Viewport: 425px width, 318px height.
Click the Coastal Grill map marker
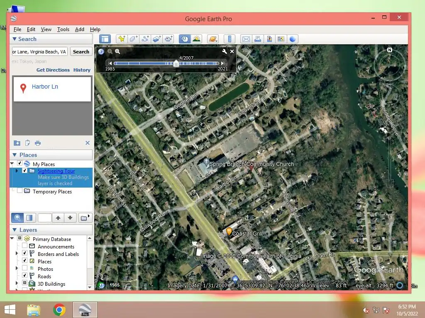(229, 231)
